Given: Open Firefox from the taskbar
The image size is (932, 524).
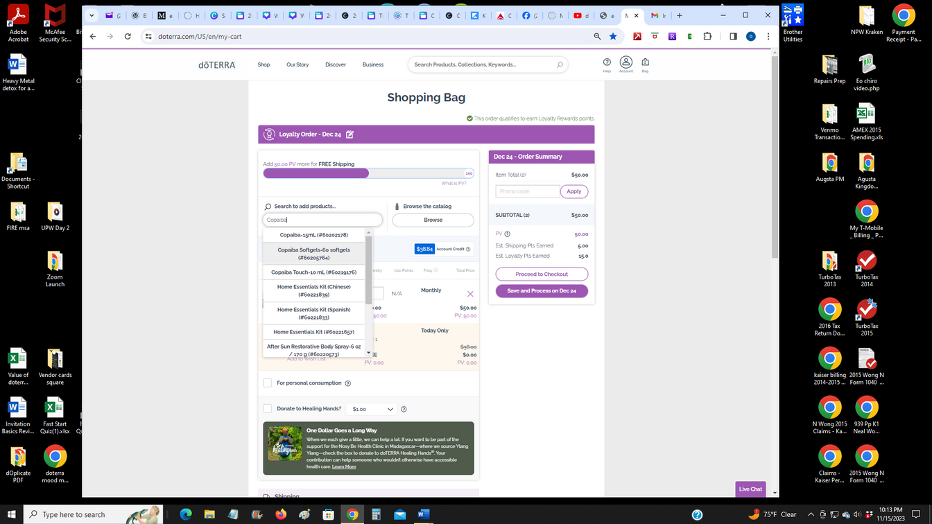Looking at the screenshot, I should coord(280,514).
